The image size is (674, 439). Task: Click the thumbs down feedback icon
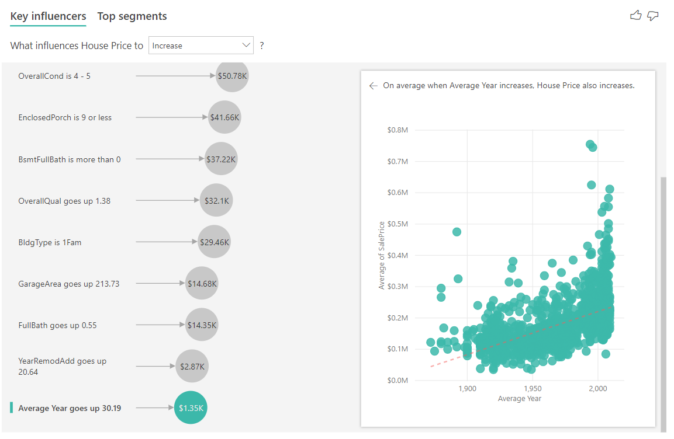[x=652, y=16]
